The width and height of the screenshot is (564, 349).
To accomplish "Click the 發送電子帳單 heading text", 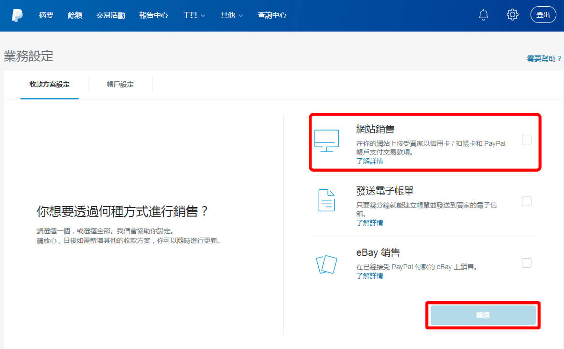I will pyautogui.click(x=385, y=191).
